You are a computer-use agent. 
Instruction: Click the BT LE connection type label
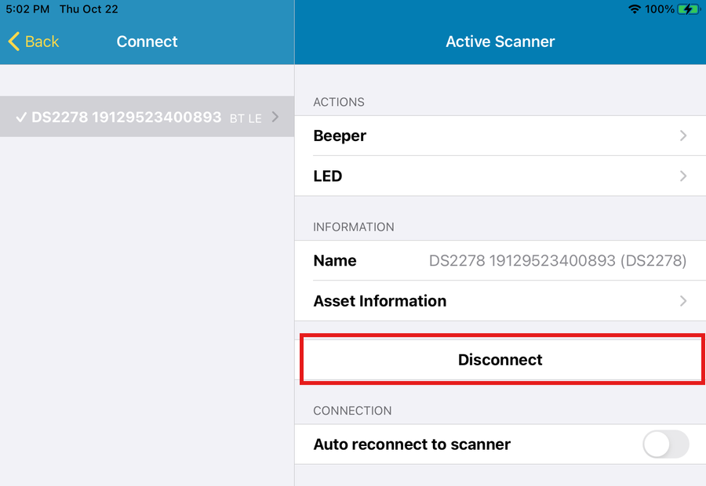coord(246,118)
